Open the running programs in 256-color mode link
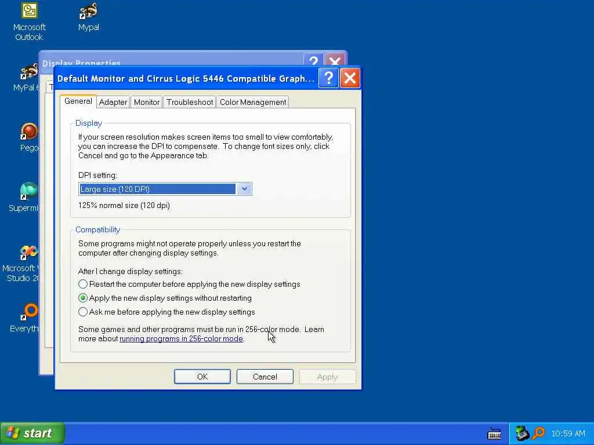 181,338
